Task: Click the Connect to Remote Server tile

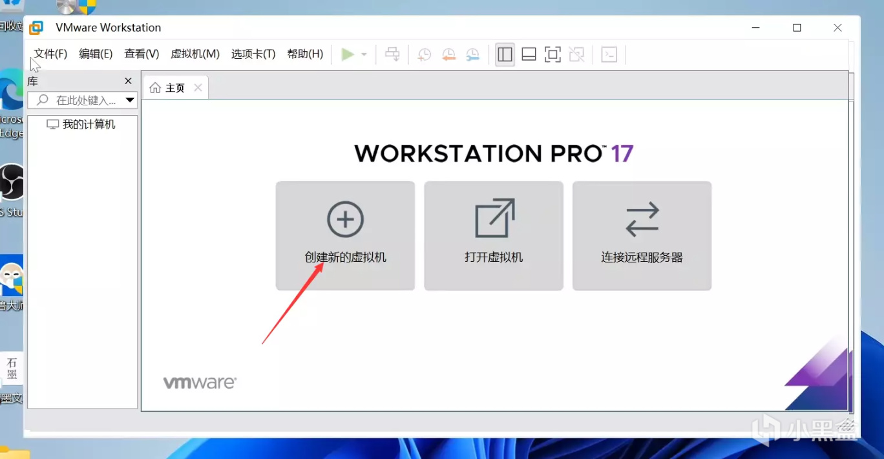Action: pyautogui.click(x=642, y=235)
